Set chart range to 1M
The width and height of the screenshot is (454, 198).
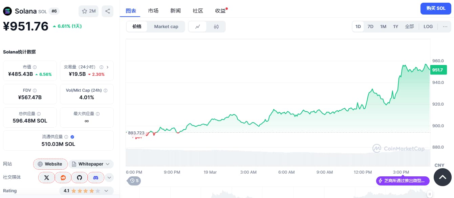click(383, 26)
